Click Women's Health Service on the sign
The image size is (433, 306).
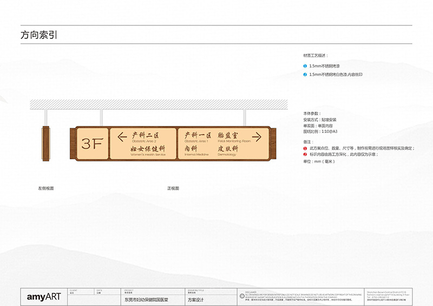click(148, 155)
